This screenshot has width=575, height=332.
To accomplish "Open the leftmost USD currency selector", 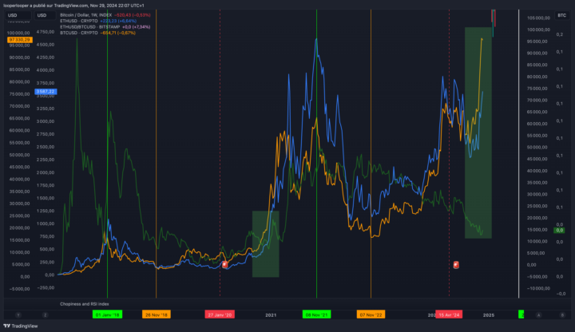I will point(12,15).
